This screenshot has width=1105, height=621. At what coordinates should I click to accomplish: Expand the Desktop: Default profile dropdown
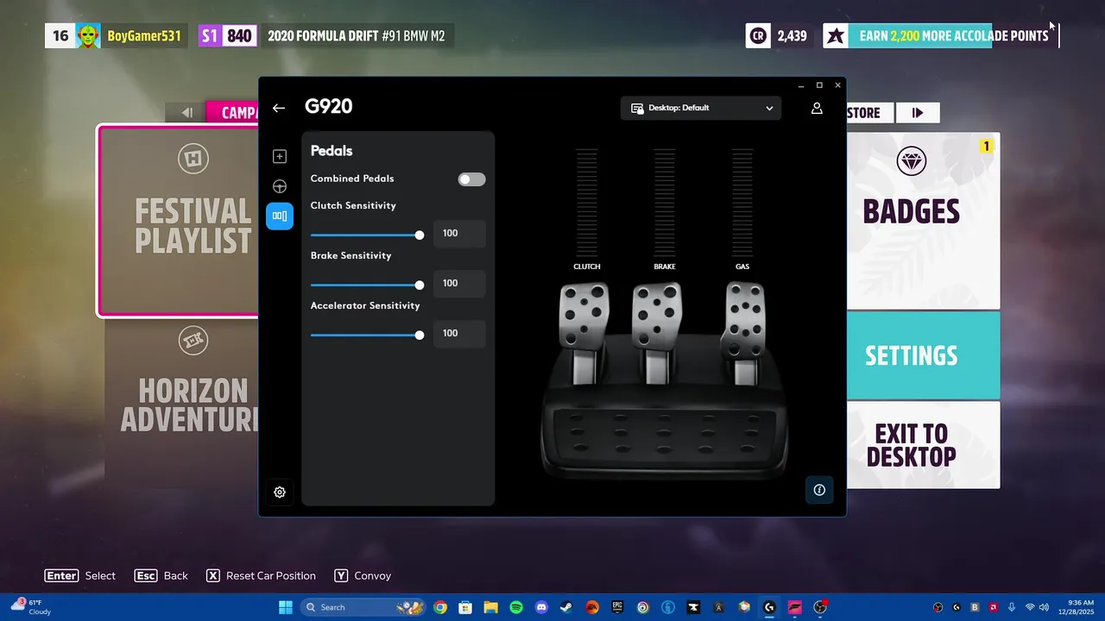(x=701, y=108)
